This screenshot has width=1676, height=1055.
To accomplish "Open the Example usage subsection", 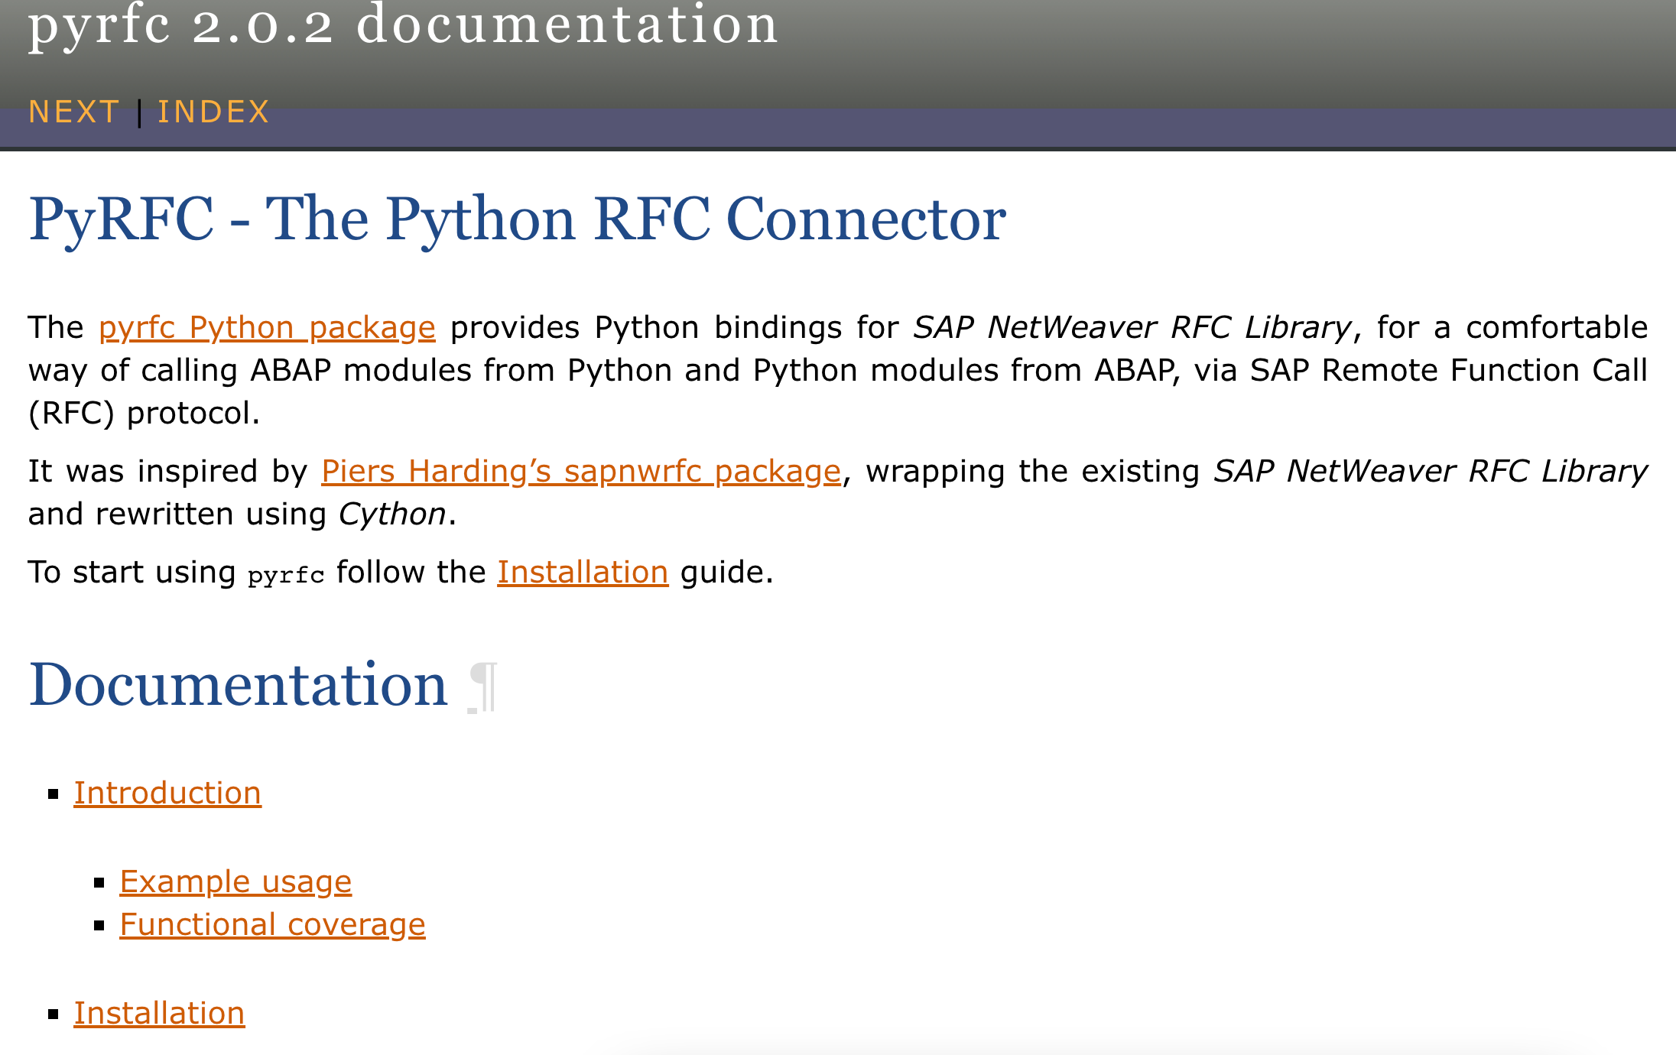I will (235, 882).
